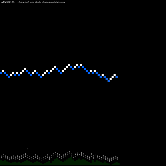Image resolution: width=166 pixels, height=166 pixels.
Task: Click the "NYSE TRC" Renko chart title text
Action: pyautogui.click(x=33, y=2)
